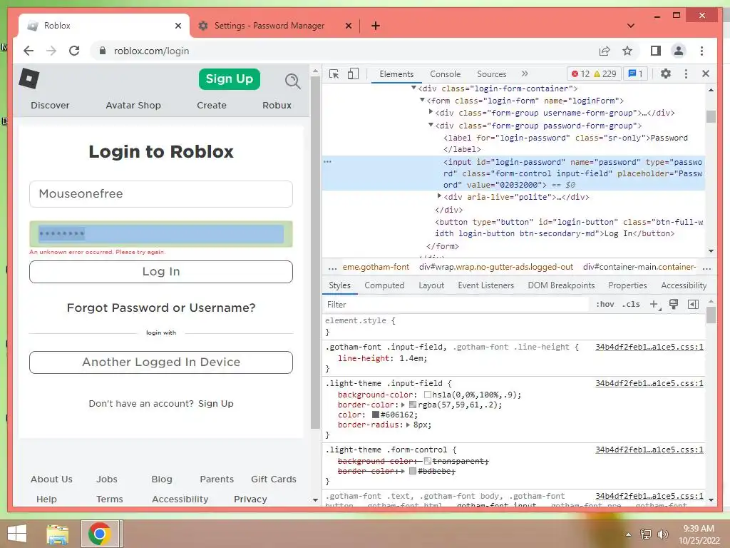Click the padlock site info icon
The image size is (730, 548).
click(103, 51)
